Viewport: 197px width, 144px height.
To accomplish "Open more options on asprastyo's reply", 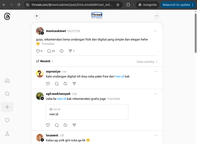I will tap(156, 71).
